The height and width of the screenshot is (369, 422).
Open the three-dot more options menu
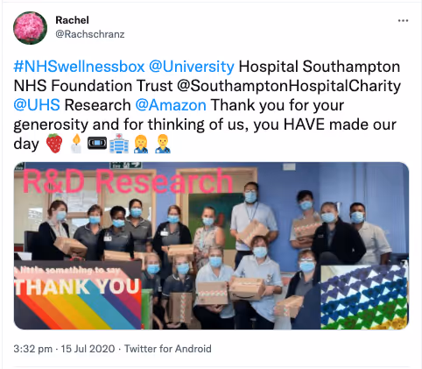[403, 20]
